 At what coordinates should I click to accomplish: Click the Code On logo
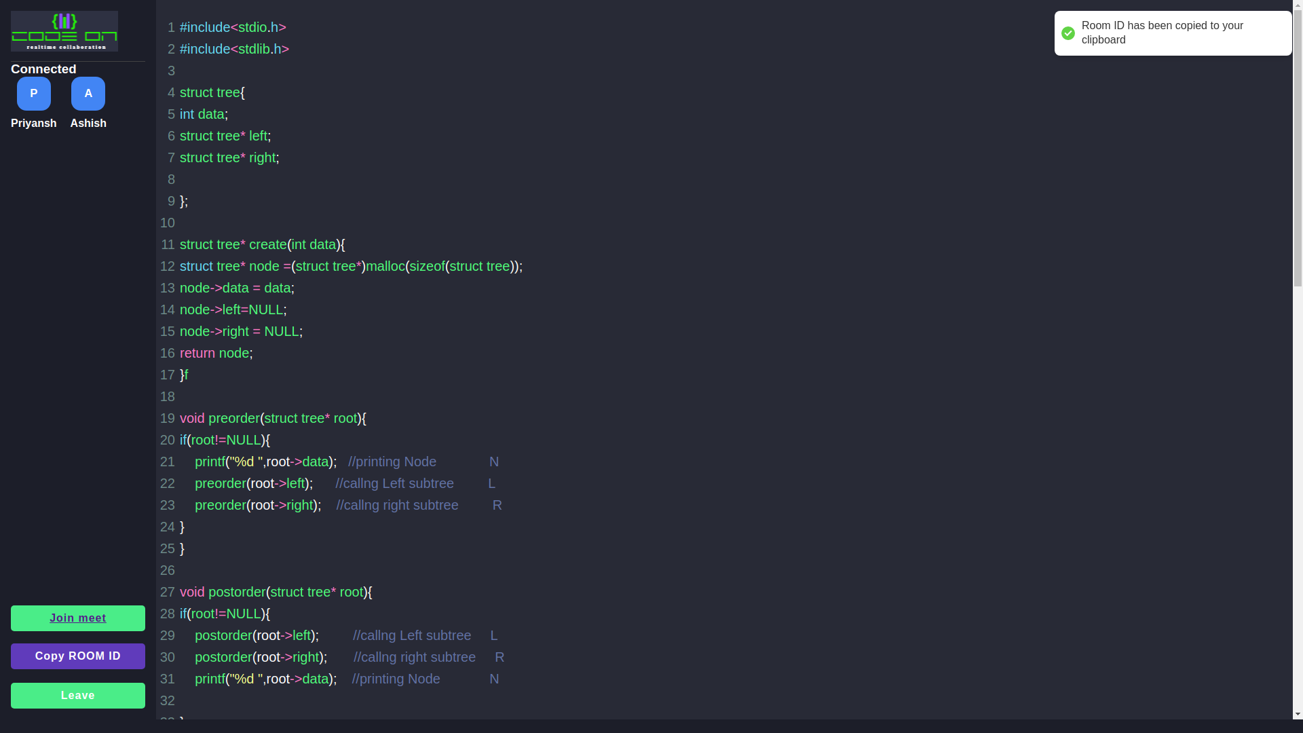[x=64, y=31]
